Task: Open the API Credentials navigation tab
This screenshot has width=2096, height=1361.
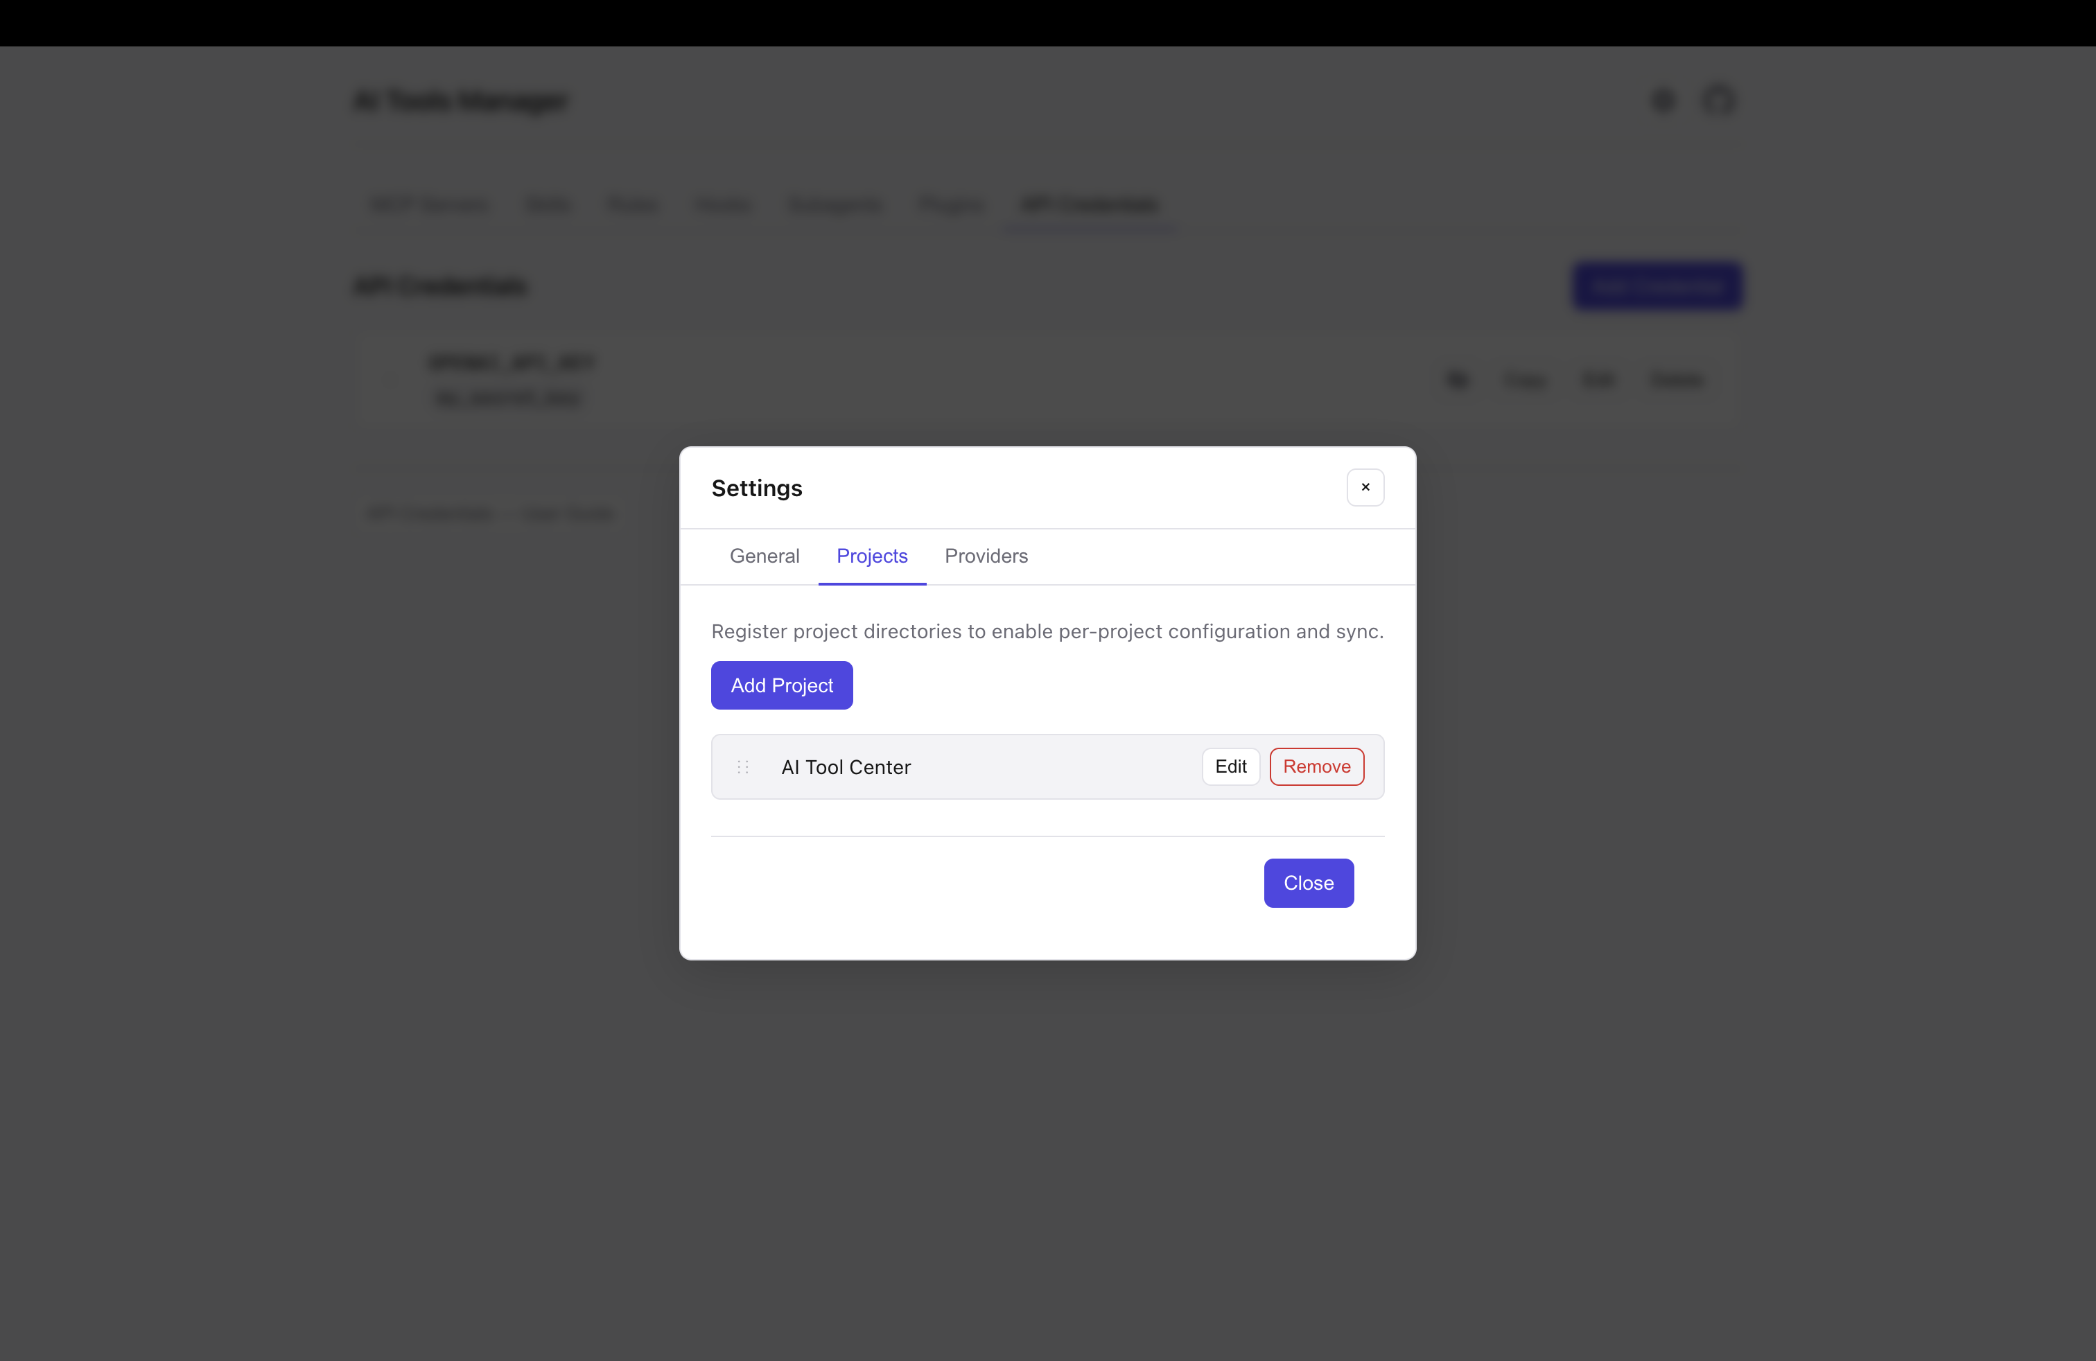Action: coord(1088,204)
